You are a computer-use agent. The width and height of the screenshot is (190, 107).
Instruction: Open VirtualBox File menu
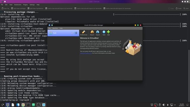click(50, 28)
